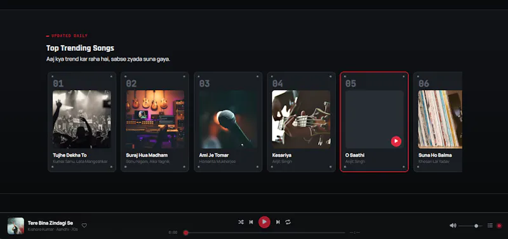
Task: Click the Top Trending Songs heading
Action: coord(80,48)
